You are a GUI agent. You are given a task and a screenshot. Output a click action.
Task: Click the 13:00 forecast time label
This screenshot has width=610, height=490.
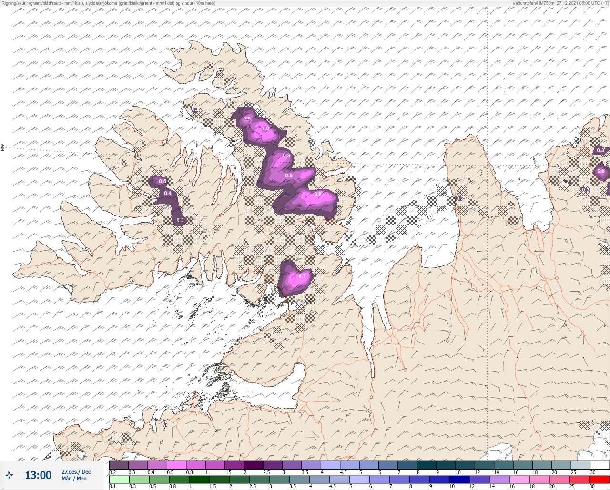coord(38,475)
